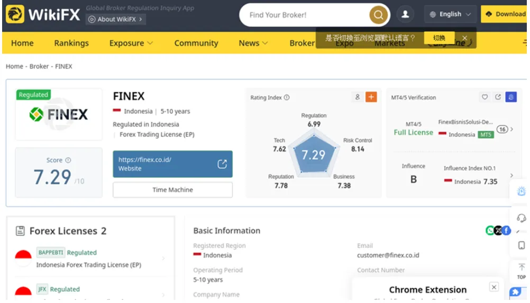The image size is (530, 303).
Task: Click the Score info icon
Action: [68, 160]
